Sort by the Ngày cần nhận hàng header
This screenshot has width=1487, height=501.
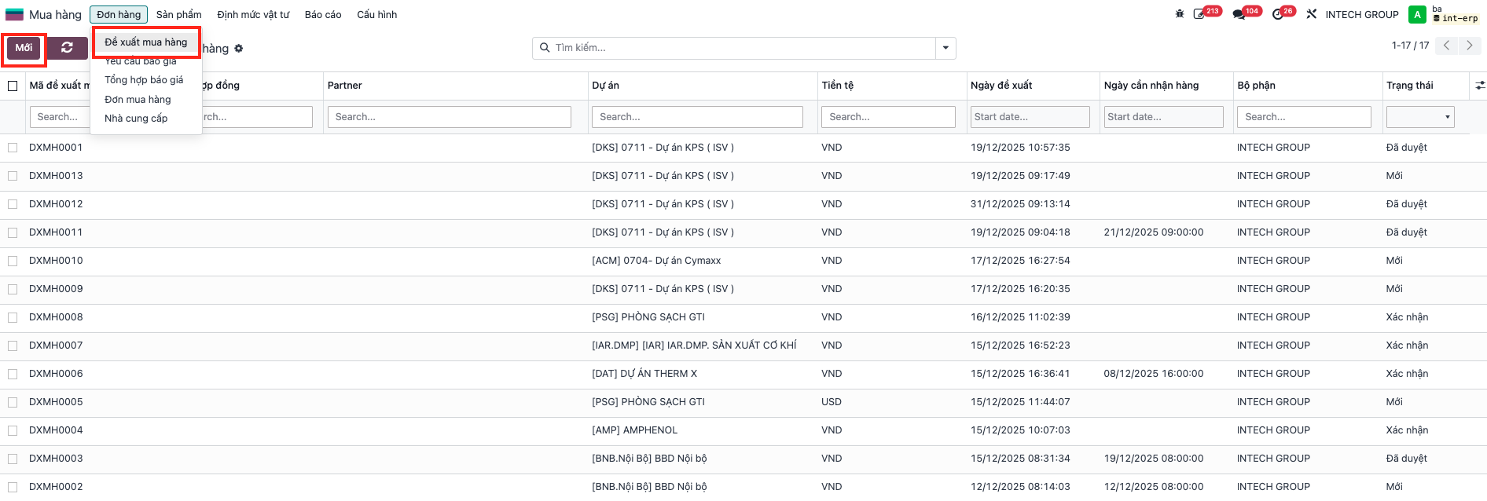[x=1151, y=86]
